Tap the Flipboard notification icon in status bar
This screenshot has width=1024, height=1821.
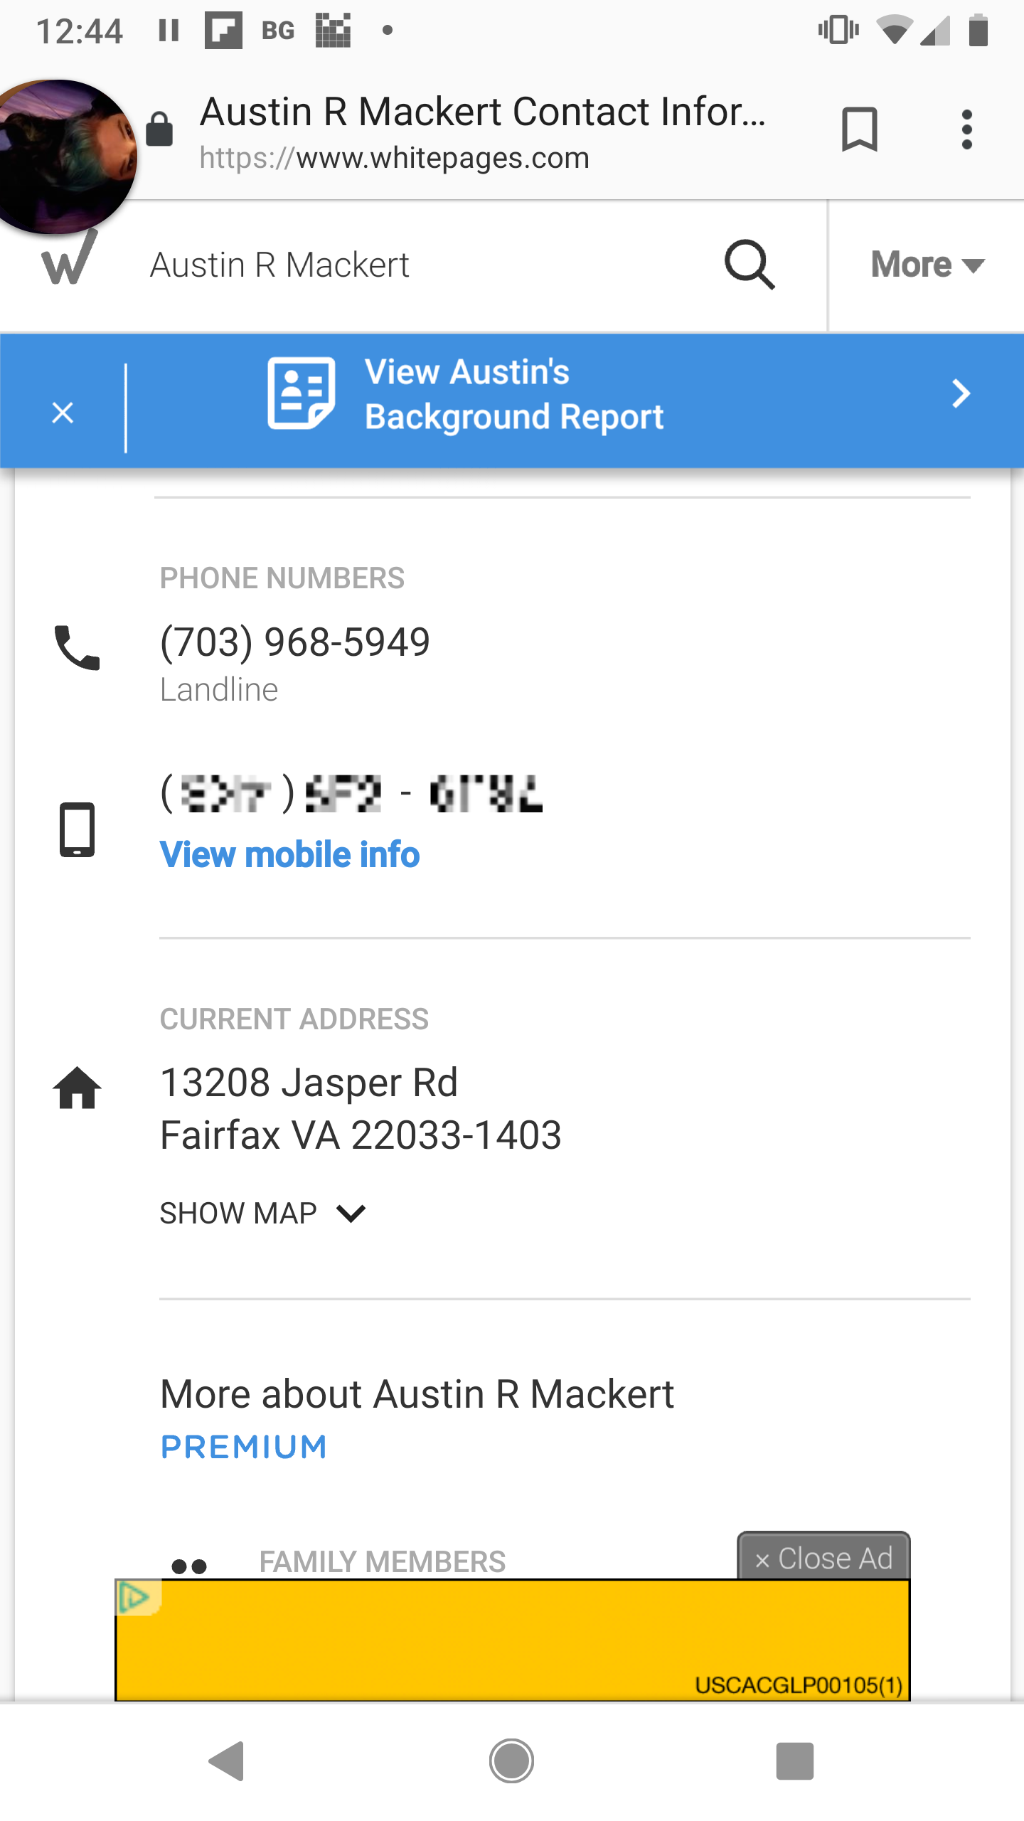click(223, 31)
